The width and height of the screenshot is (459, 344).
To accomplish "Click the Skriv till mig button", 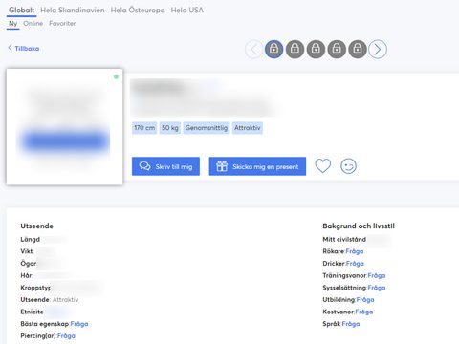I will click(165, 166).
